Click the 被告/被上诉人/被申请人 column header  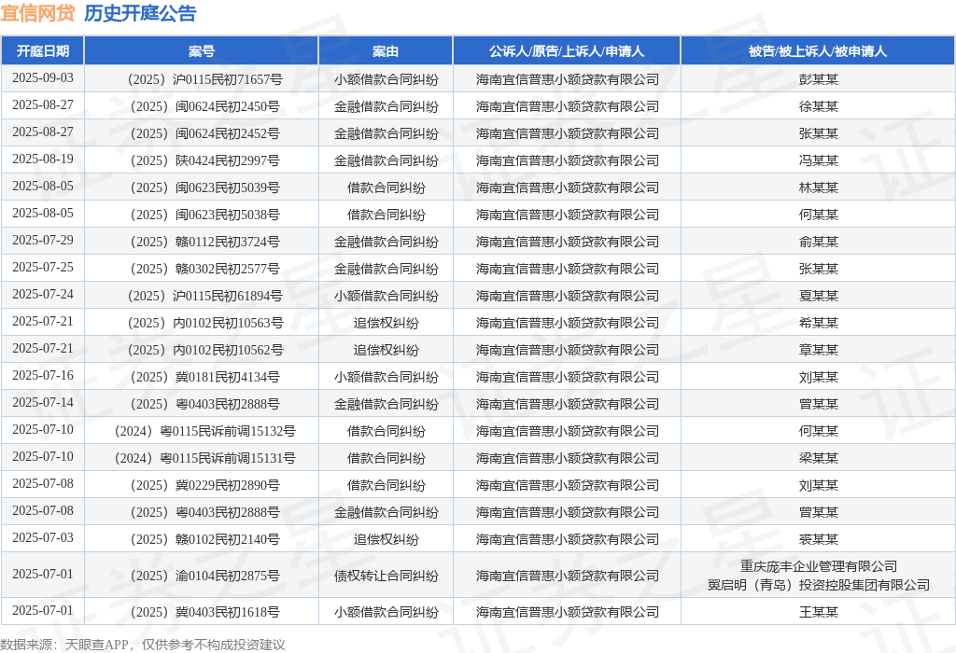click(x=818, y=51)
